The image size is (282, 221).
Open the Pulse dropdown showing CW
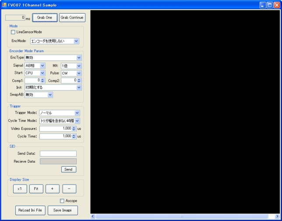click(79, 73)
